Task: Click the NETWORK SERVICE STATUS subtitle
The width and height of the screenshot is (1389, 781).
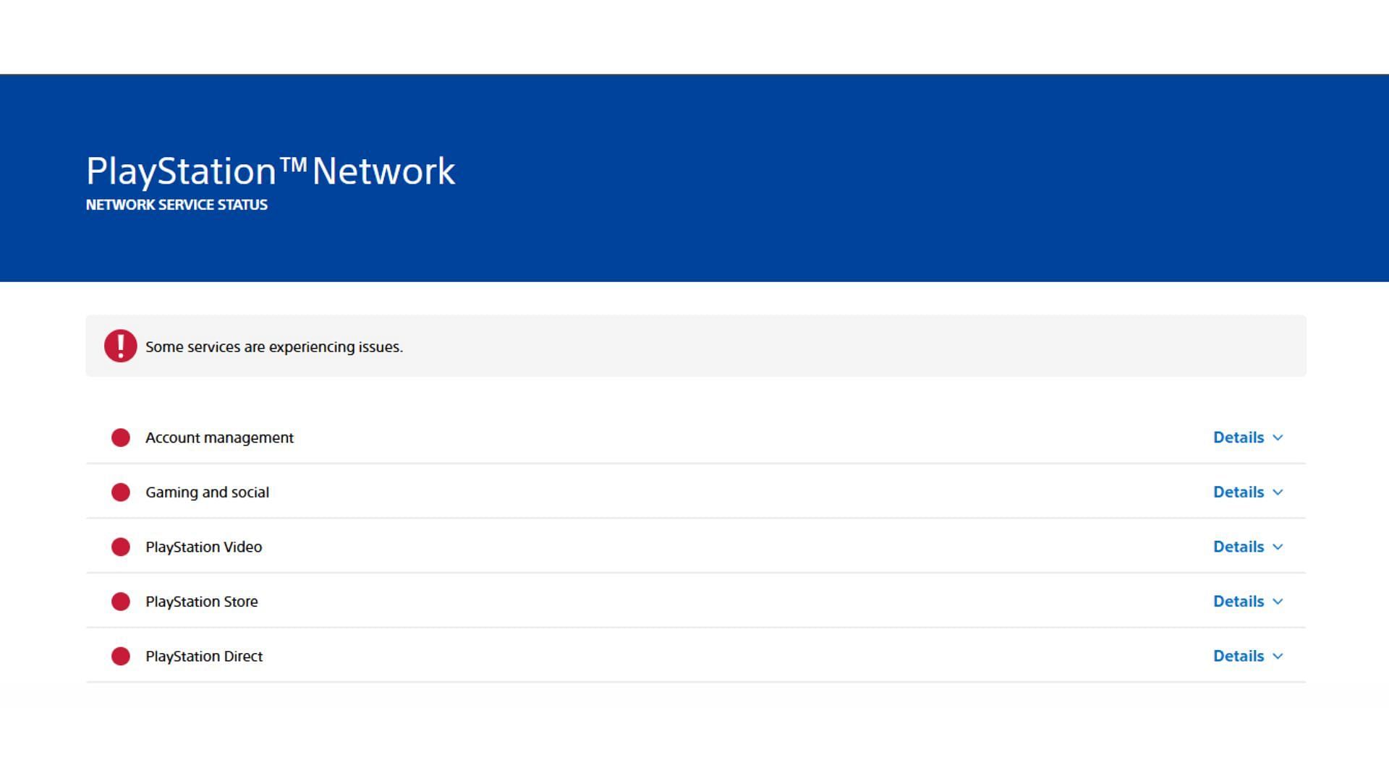Action: pyautogui.click(x=177, y=205)
